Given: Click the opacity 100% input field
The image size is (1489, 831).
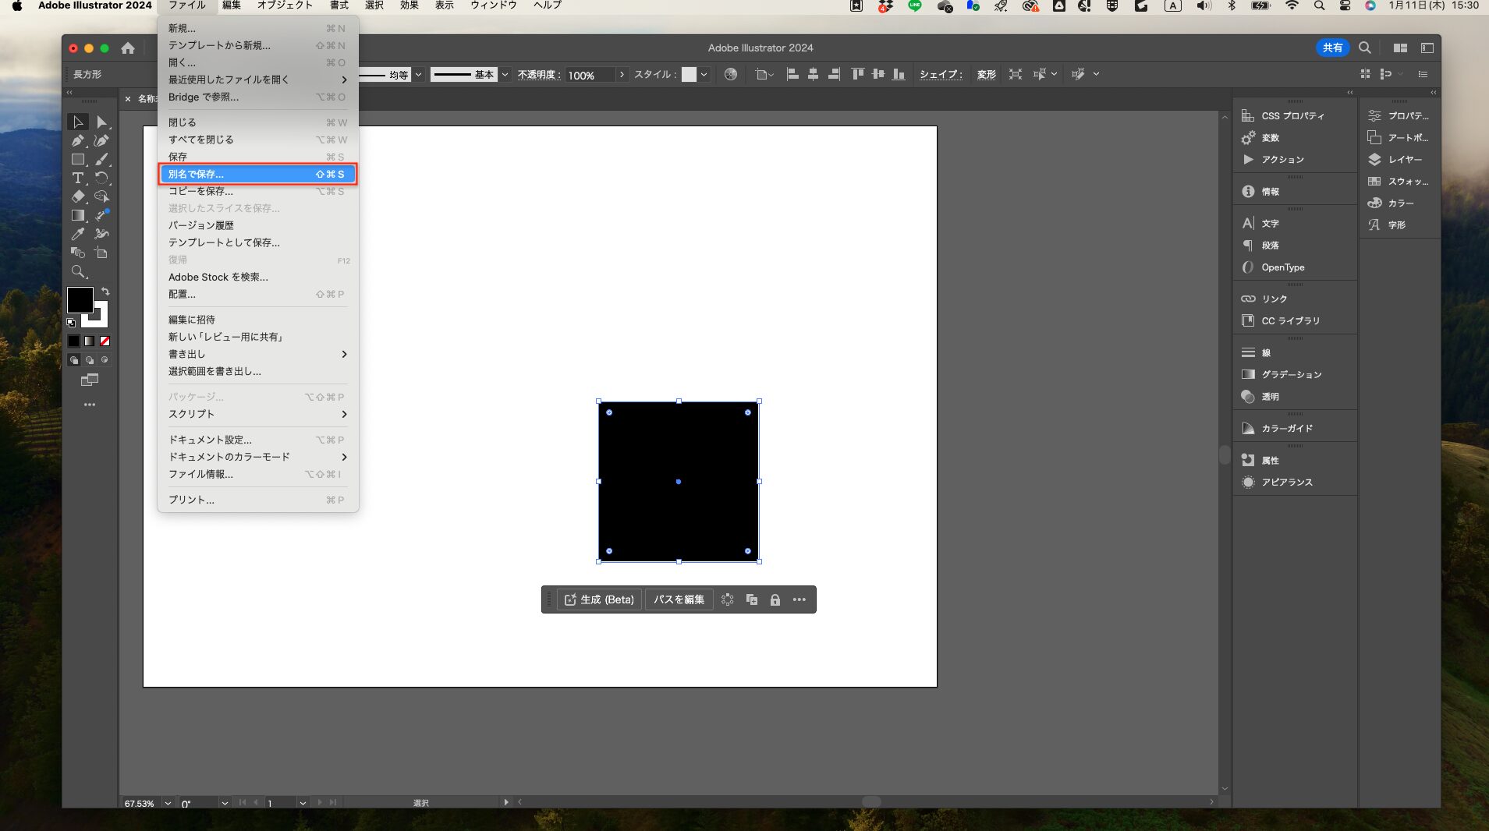Looking at the screenshot, I should 590,75.
